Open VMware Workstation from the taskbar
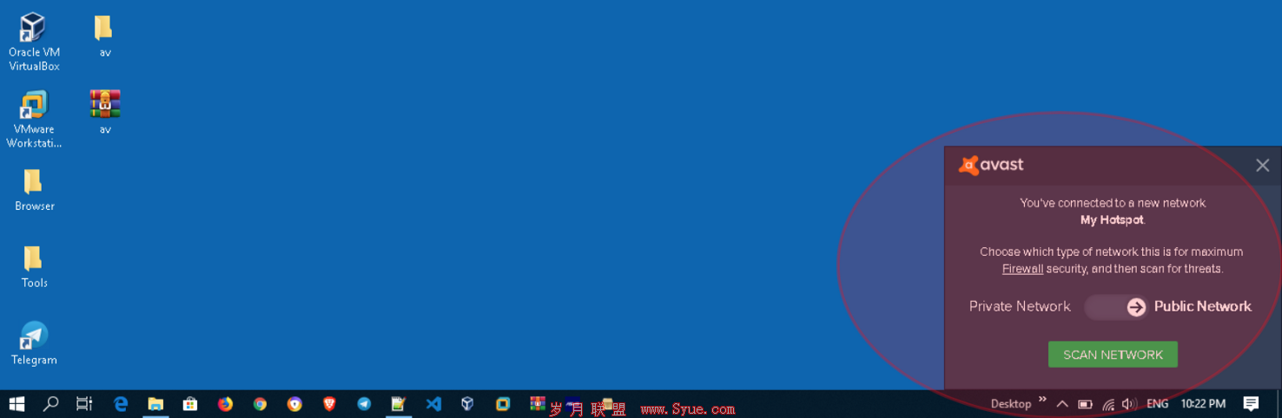 point(503,403)
